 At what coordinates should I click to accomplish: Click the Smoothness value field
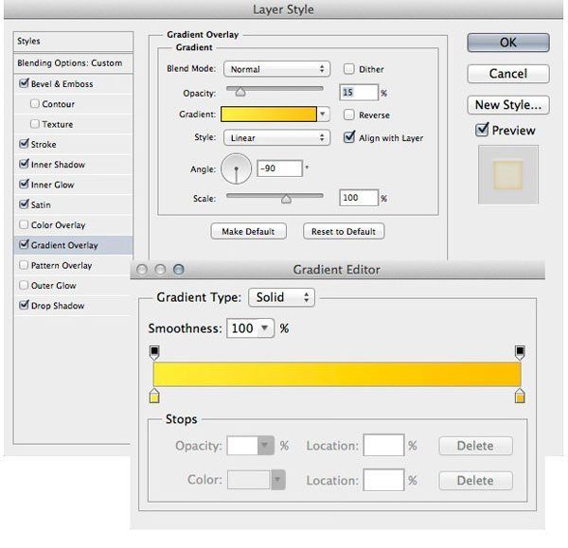[242, 328]
